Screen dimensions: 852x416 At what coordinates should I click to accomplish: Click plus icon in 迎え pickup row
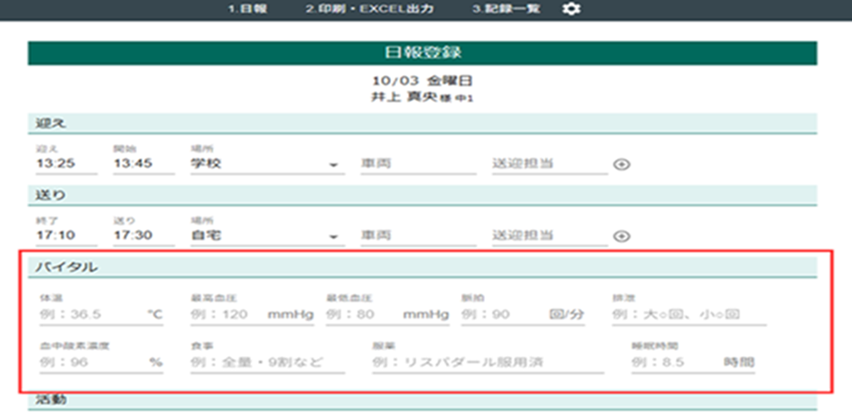tap(621, 164)
